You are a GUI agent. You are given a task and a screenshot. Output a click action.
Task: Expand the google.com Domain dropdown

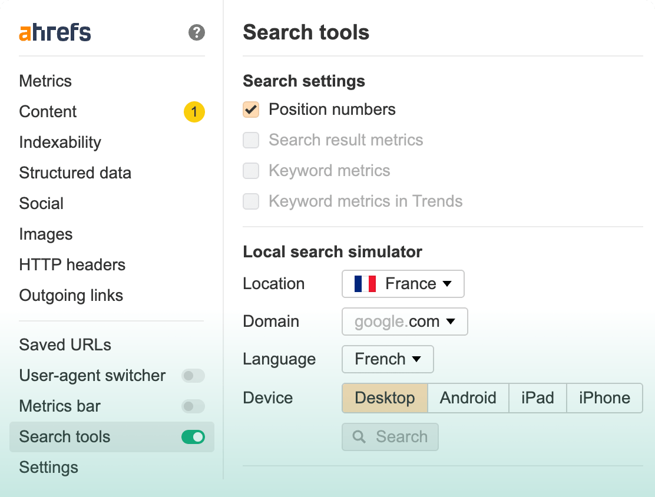[x=405, y=322]
